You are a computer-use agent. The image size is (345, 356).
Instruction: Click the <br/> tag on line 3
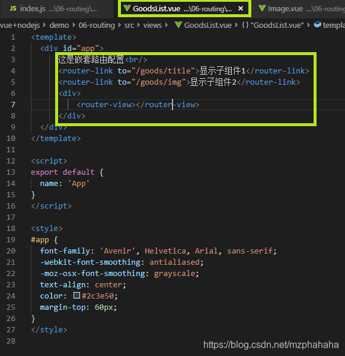[136, 60]
